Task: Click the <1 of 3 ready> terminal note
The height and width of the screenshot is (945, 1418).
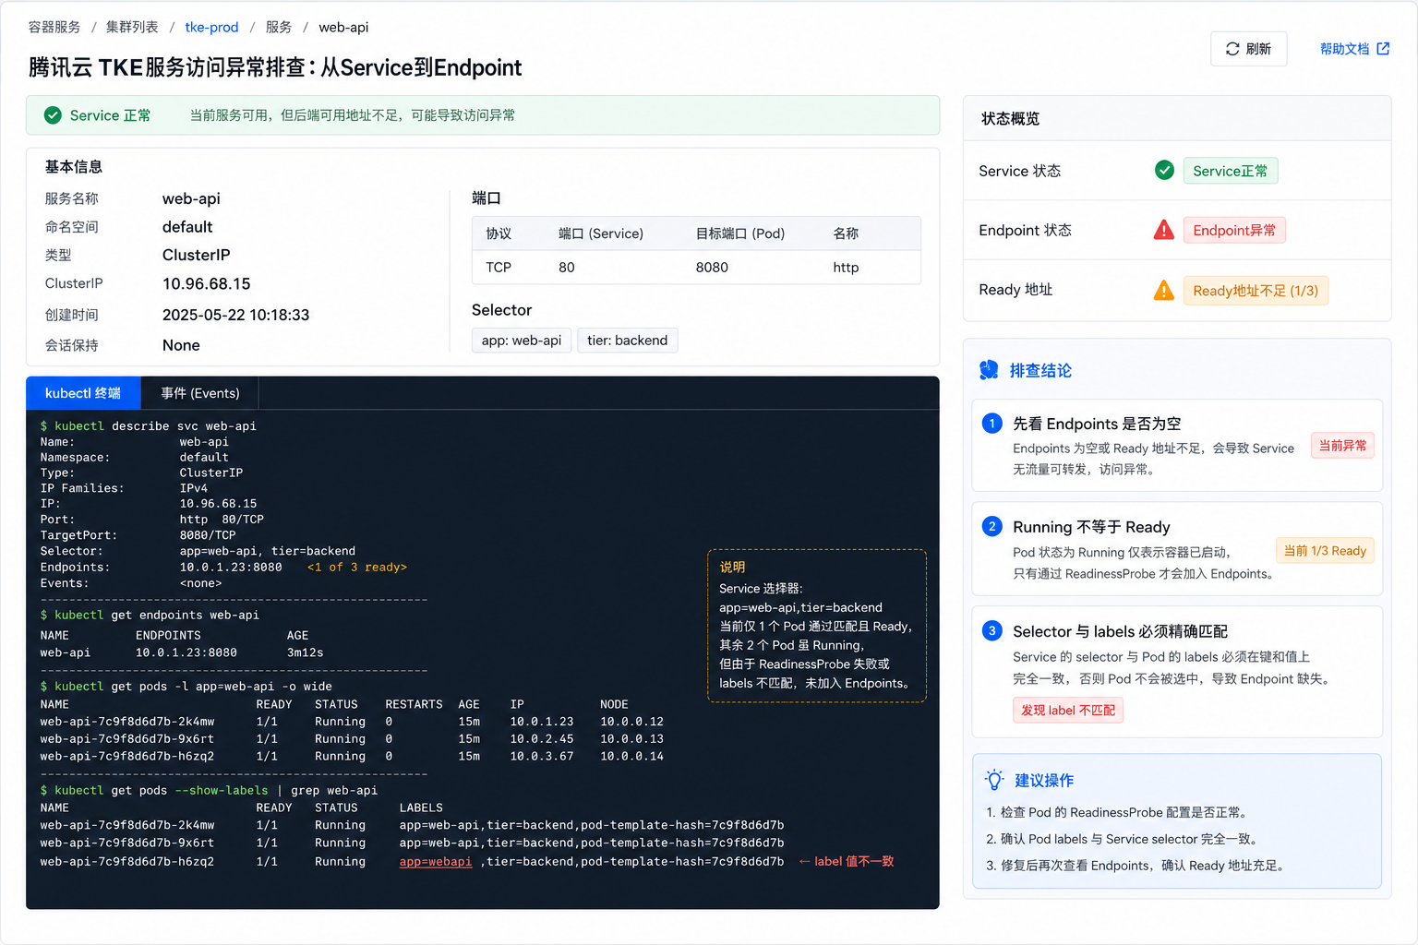Action: 357,568
